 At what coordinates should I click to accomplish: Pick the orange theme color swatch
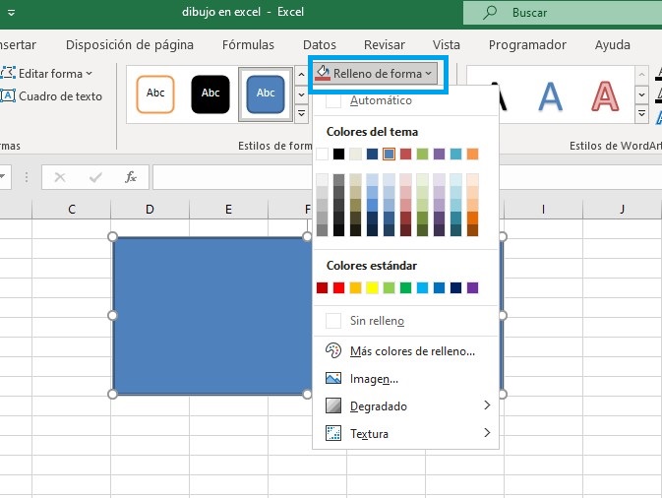472,154
